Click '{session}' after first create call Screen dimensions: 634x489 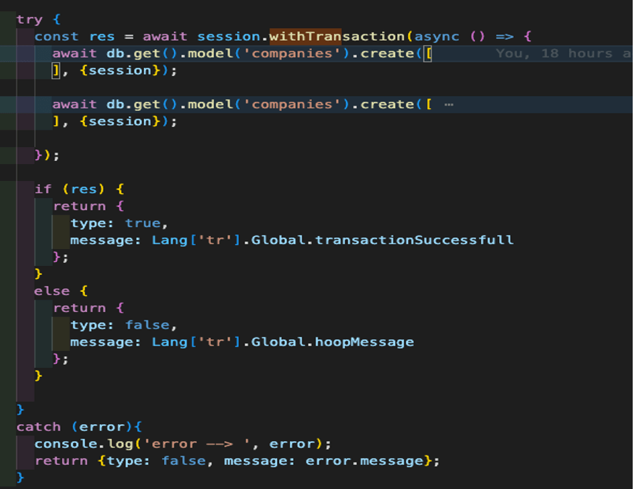(119, 70)
